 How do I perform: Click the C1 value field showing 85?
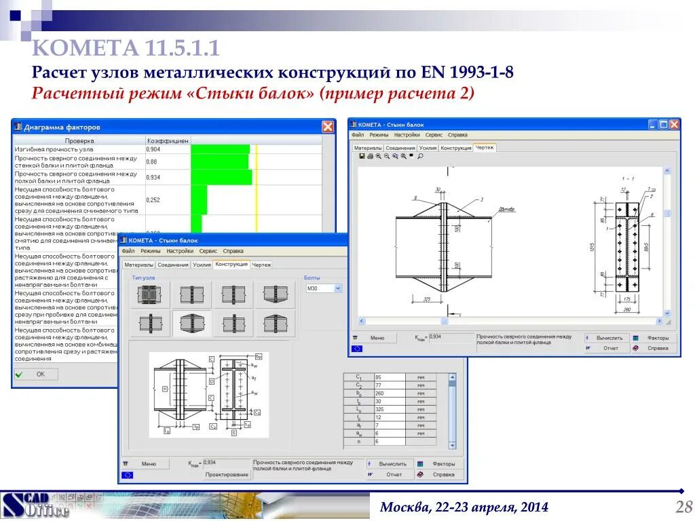pos(390,377)
